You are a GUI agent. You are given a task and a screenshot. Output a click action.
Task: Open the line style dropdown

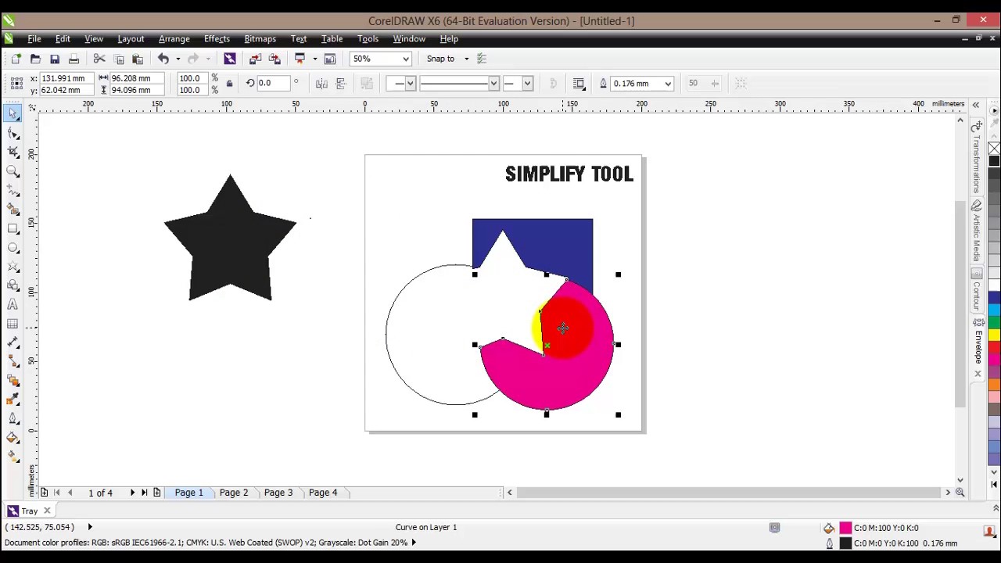[x=493, y=83]
